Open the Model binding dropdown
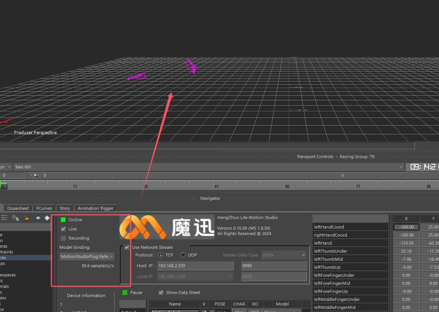Viewport: 439px width, 312px height. (x=87, y=256)
